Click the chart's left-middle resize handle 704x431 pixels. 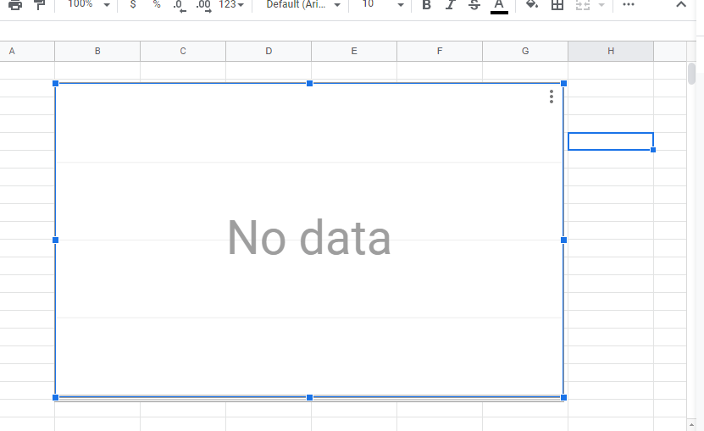(x=56, y=240)
